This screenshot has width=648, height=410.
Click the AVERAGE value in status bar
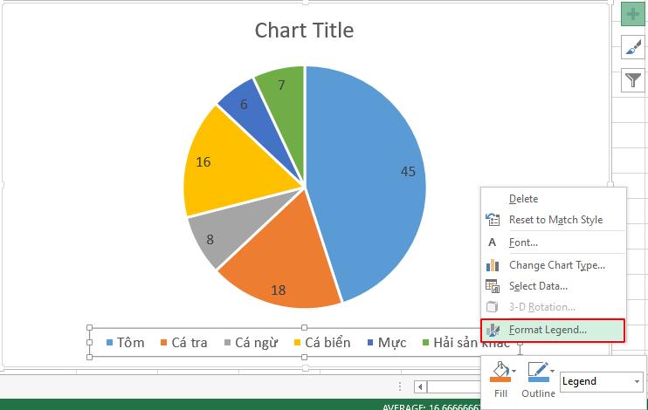(x=432, y=407)
